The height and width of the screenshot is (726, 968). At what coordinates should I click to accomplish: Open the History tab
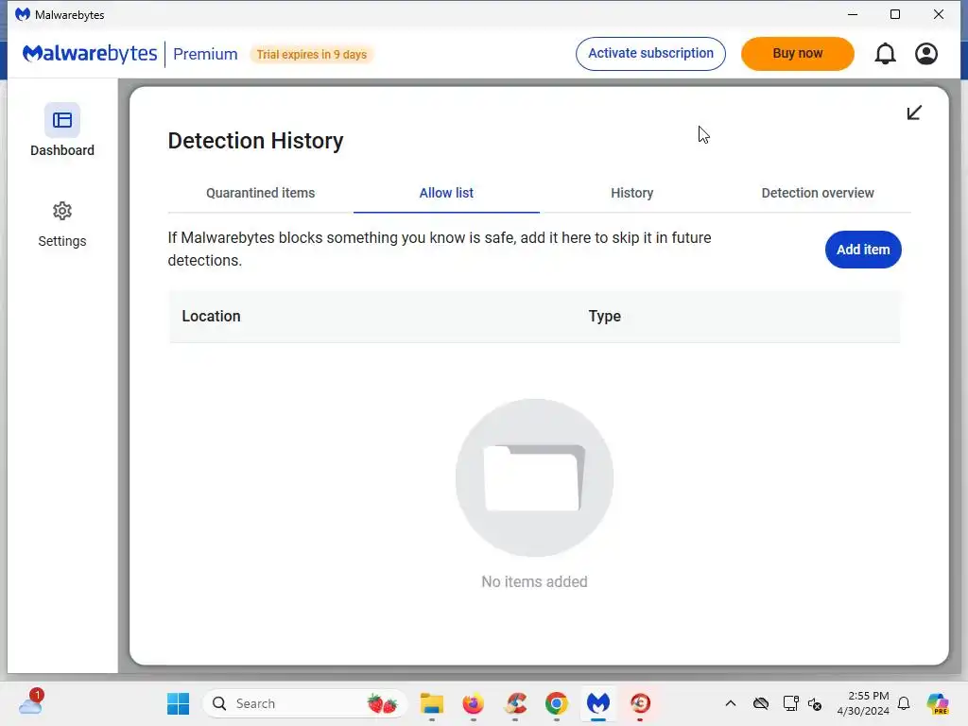(x=632, y=193)
